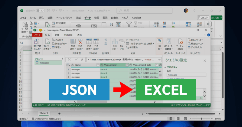Open 1行目をヘッダーとして使用 dropdown
Screen dimensions: 242x127
140,44
